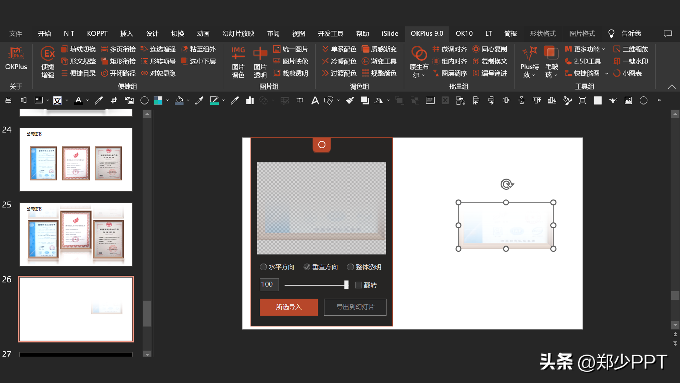Open 图片透明 tool
The height and width of the screenshot is (383, 680).
point(260,62)
